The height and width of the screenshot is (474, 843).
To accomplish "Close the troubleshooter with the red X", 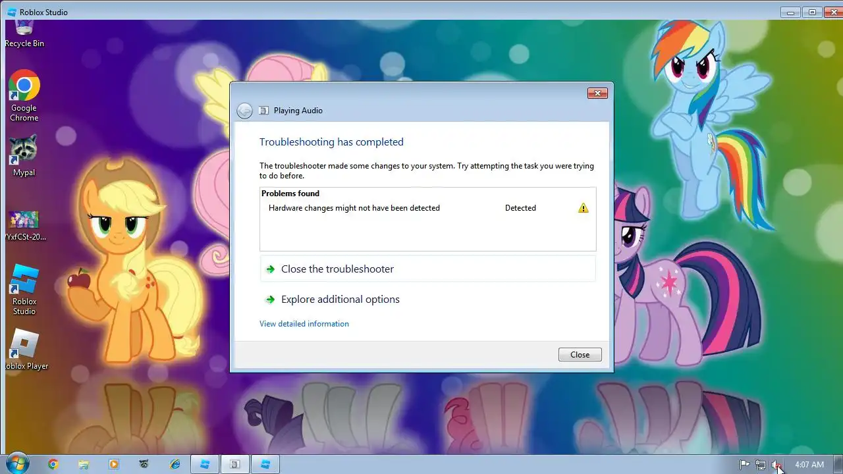I will tap(597, 93).
